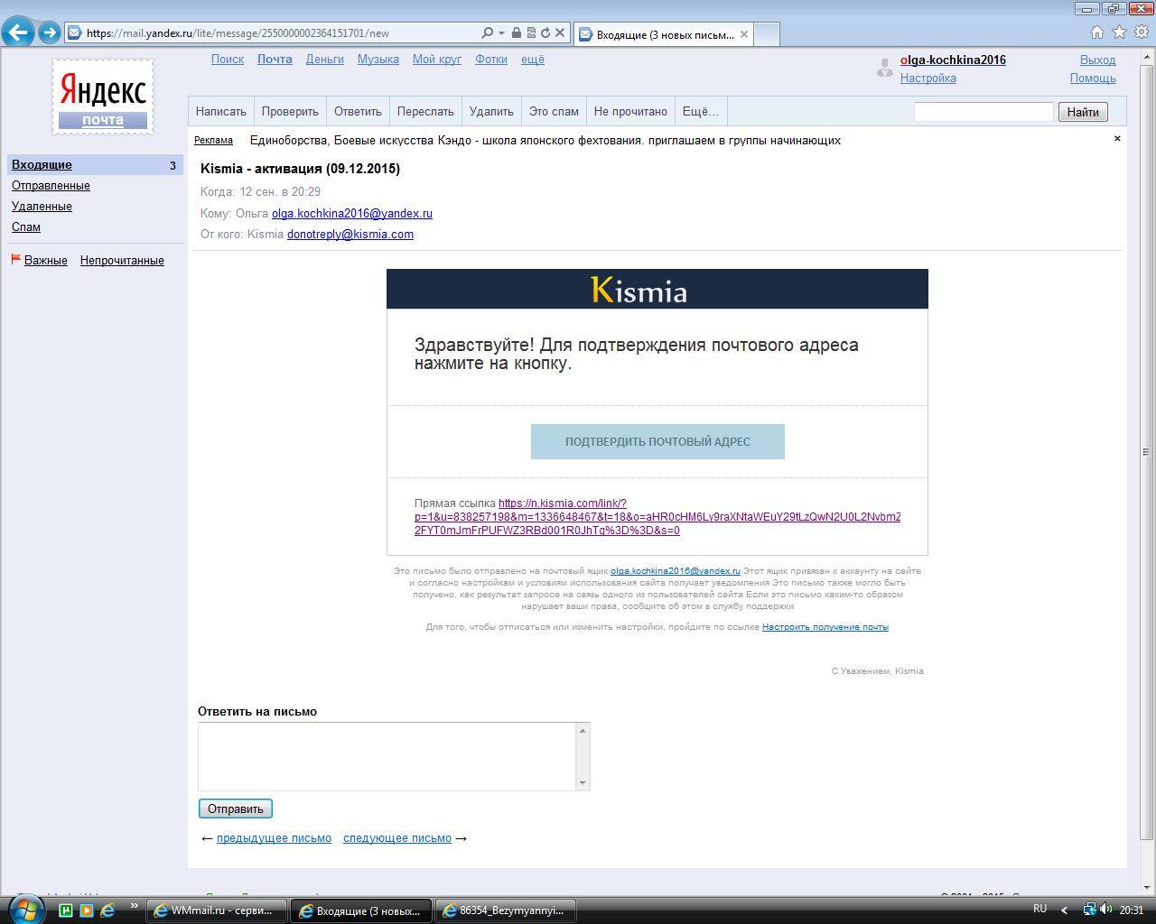The image size is (1156, 924).
Task: Open the Windows Start orb
Action: (24, 910)
